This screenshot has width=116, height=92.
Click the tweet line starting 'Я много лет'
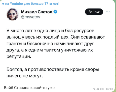tap(50, 31)
